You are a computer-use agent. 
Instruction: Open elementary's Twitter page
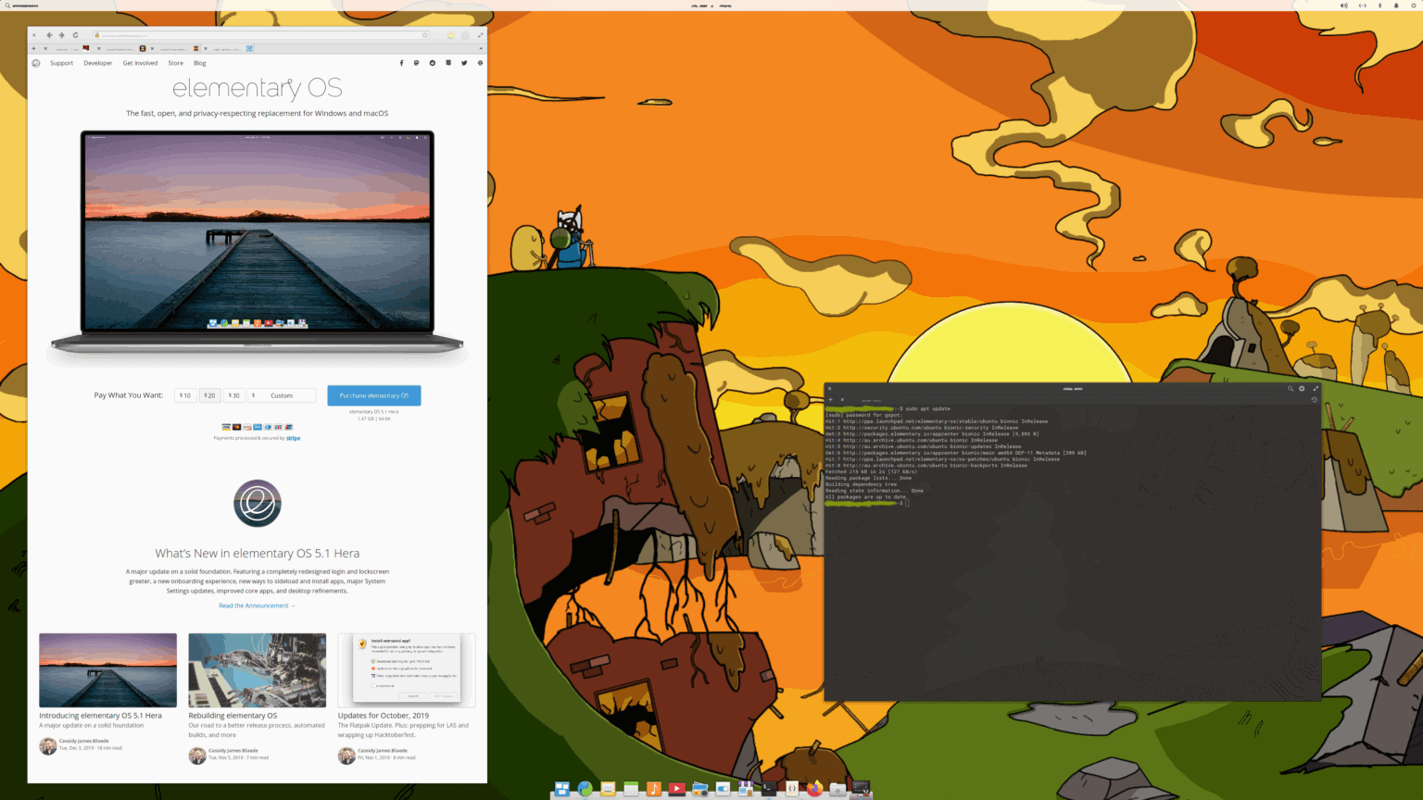point(464,63)
